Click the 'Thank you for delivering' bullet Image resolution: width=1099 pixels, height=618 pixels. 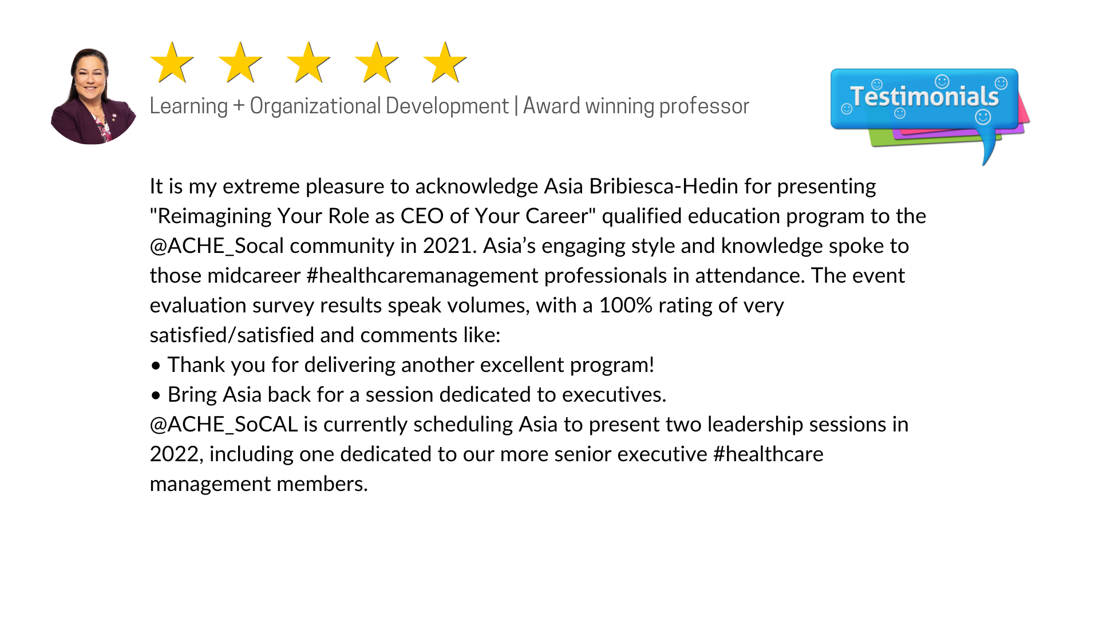(402, 365)
